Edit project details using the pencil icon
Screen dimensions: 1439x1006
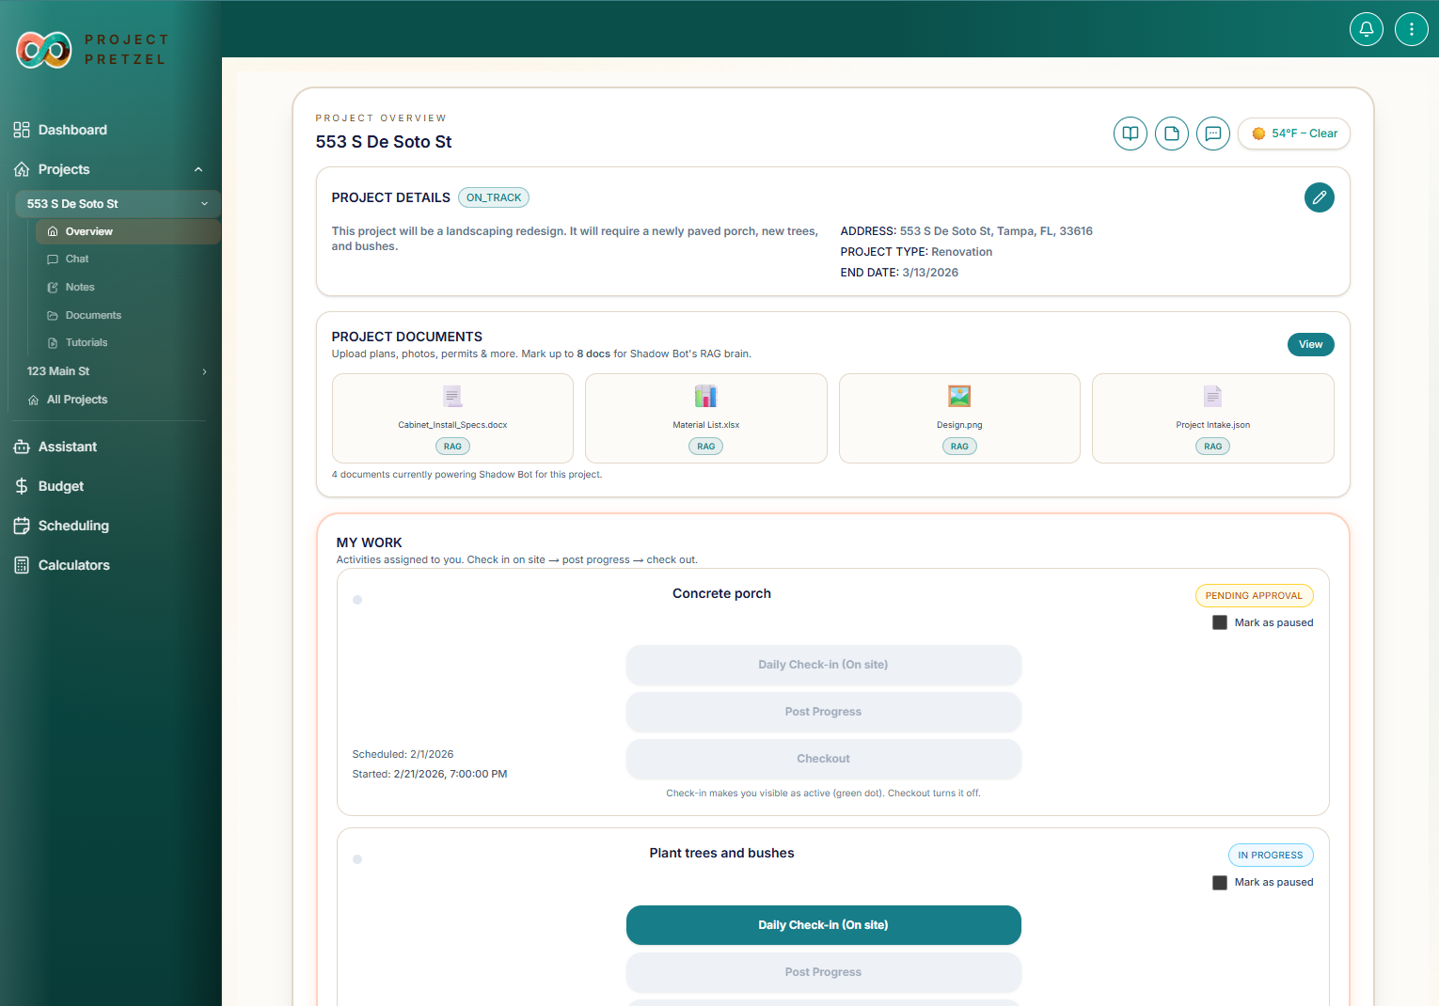1319,197
